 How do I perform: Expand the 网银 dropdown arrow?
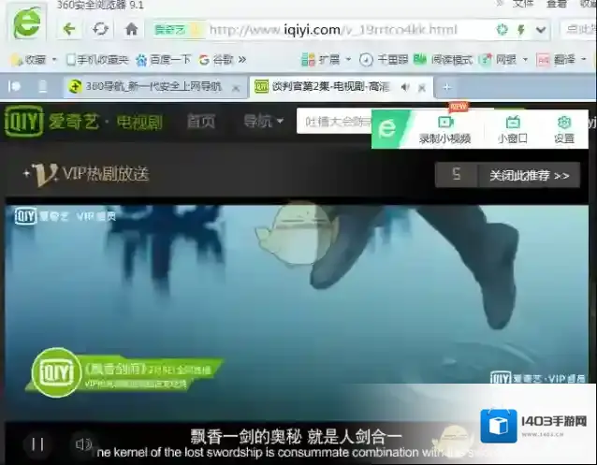pos(526,60)
